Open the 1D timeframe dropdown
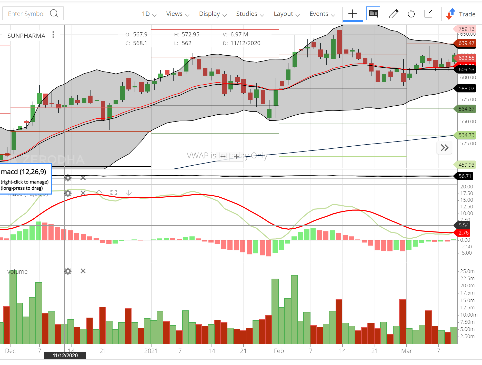This screenshot has width=482, height=365. click(149, 14)
